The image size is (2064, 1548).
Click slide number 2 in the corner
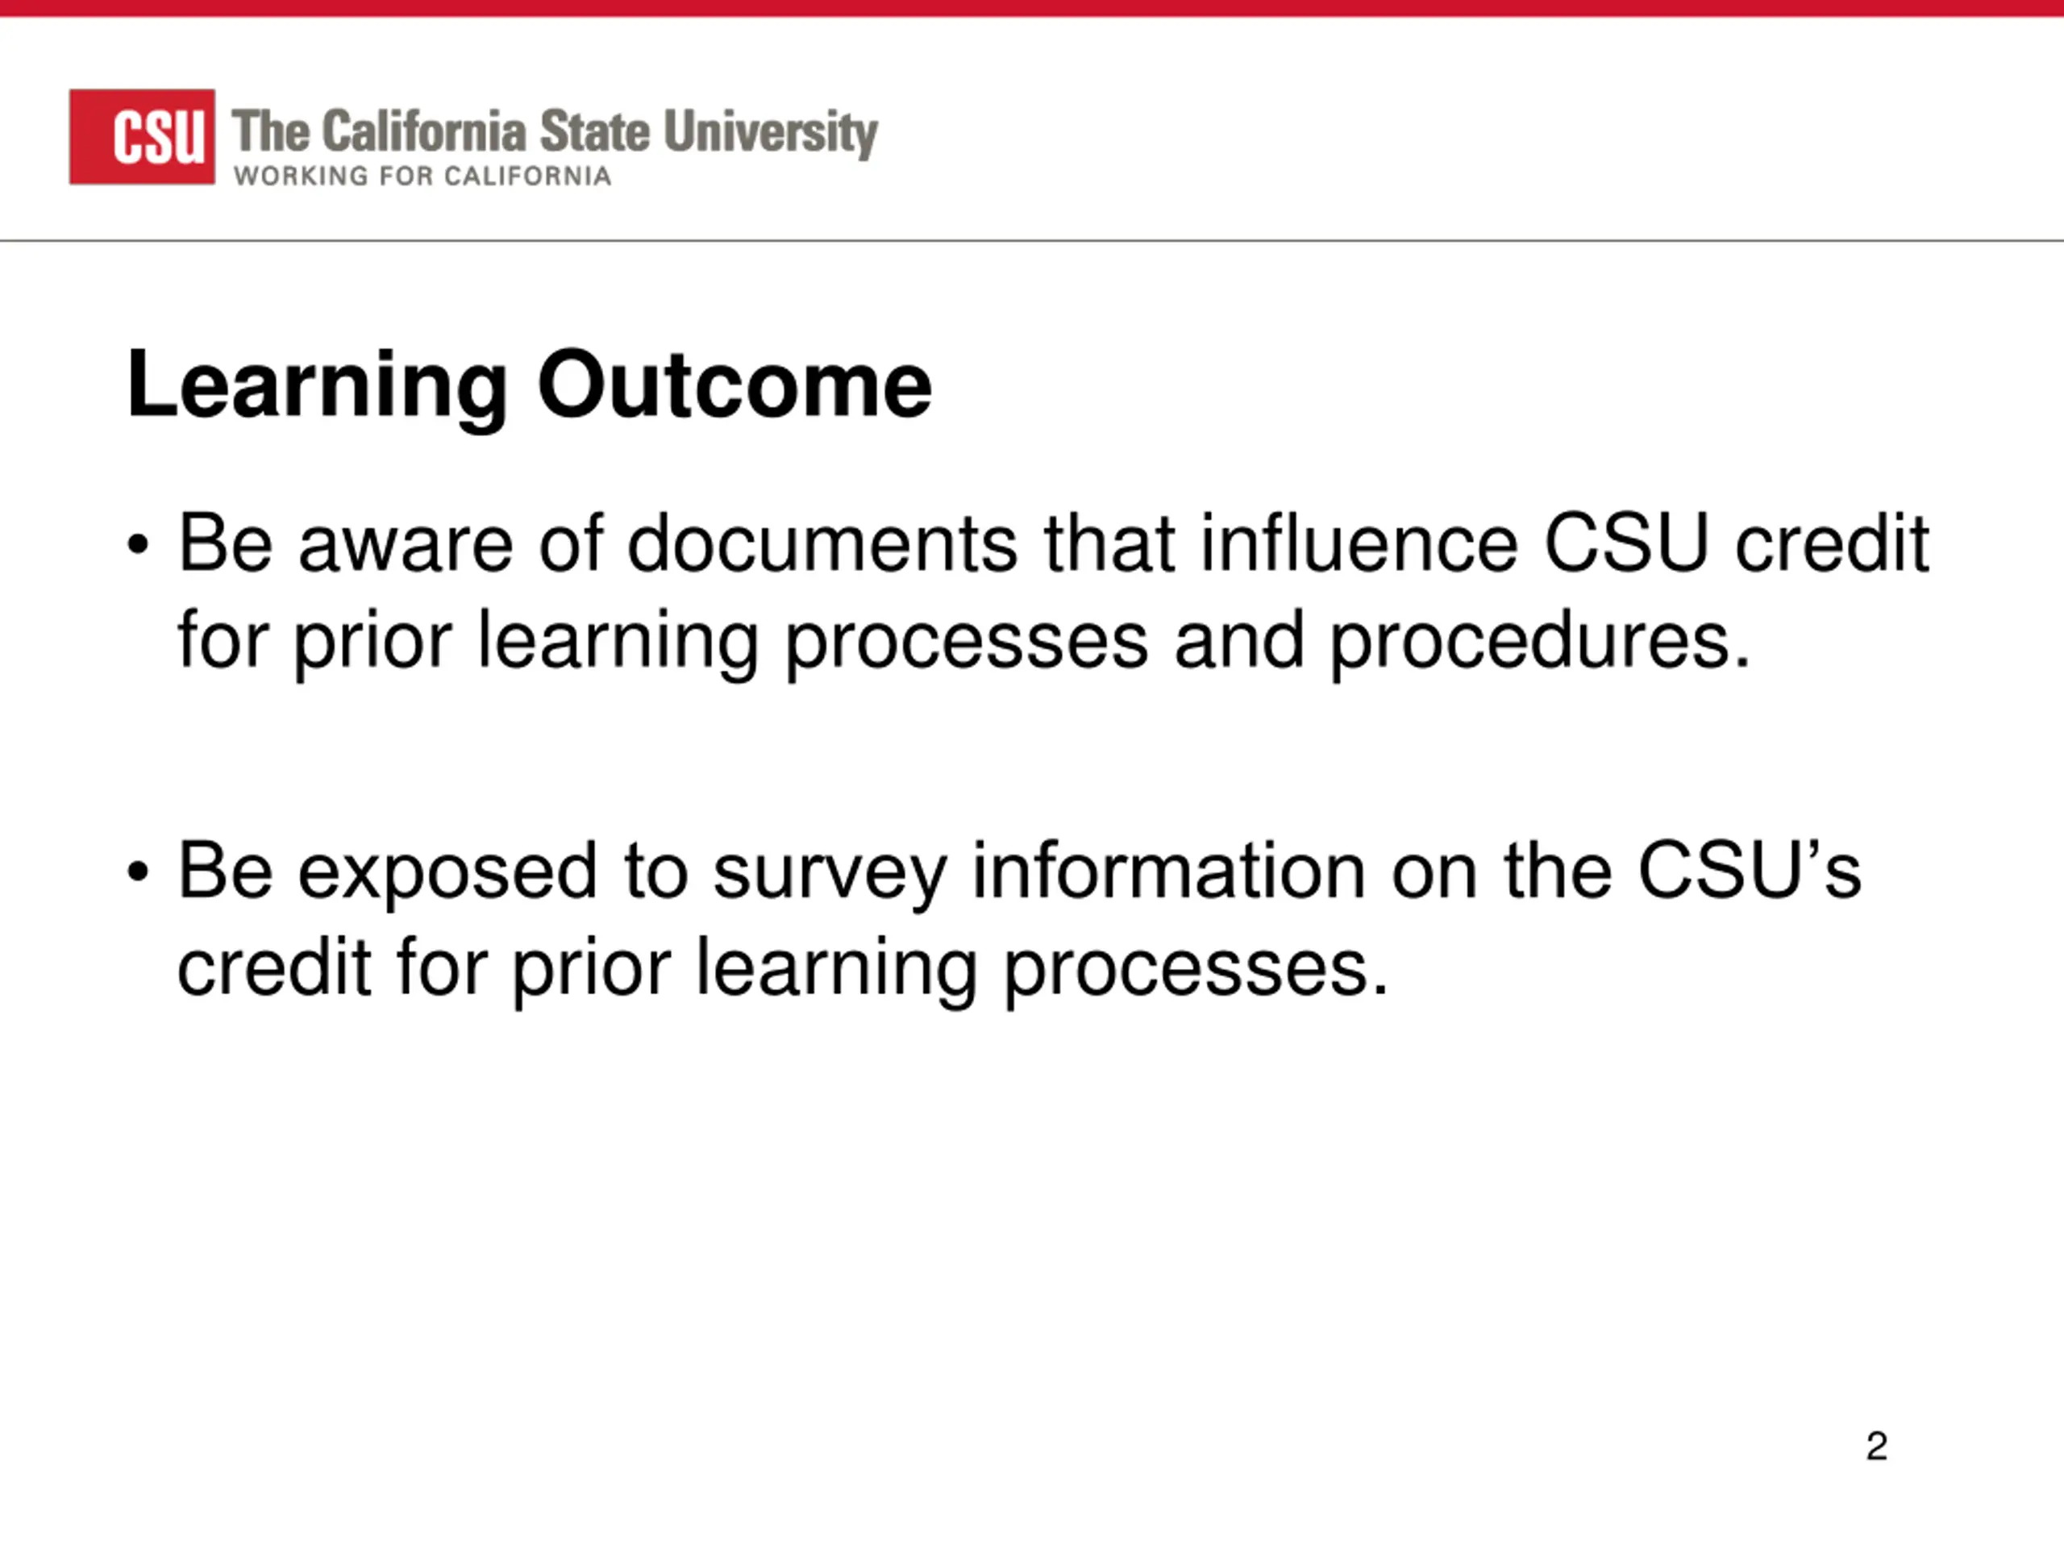click(x=1876, y=1446)
